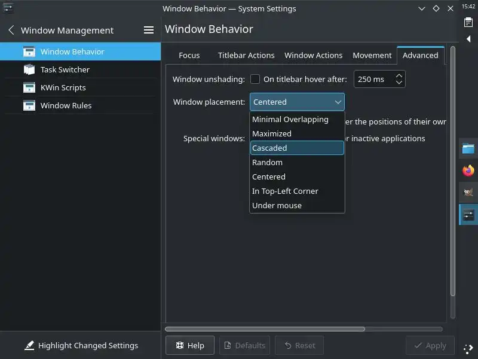
Task: Click the Highlight Changed Settings pencil icon
Action: [29, 345]
